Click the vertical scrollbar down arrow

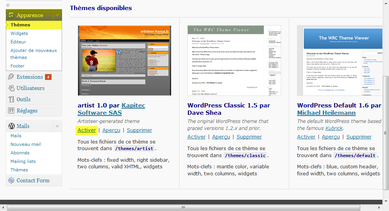(386, 201)
